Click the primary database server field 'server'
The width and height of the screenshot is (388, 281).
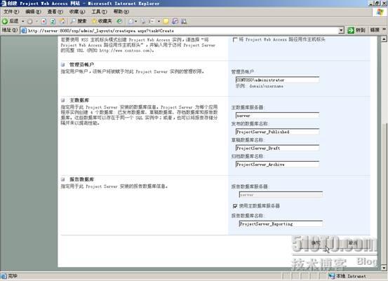[x=277, y=116]
